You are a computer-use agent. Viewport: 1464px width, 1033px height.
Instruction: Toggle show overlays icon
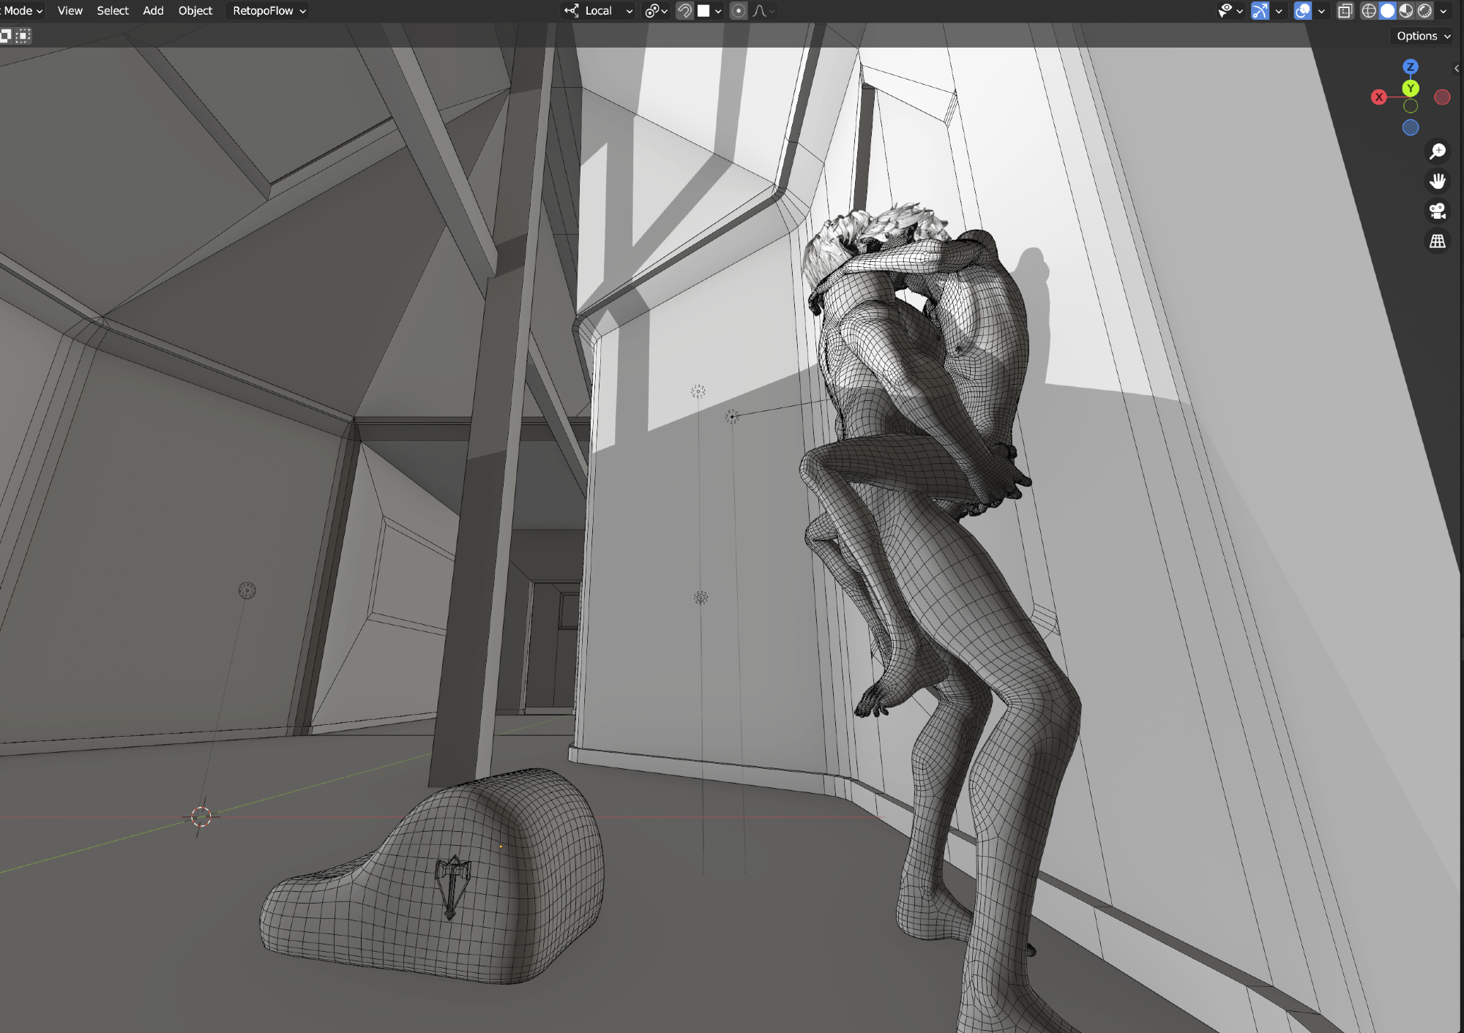(x=1302, y=11)
